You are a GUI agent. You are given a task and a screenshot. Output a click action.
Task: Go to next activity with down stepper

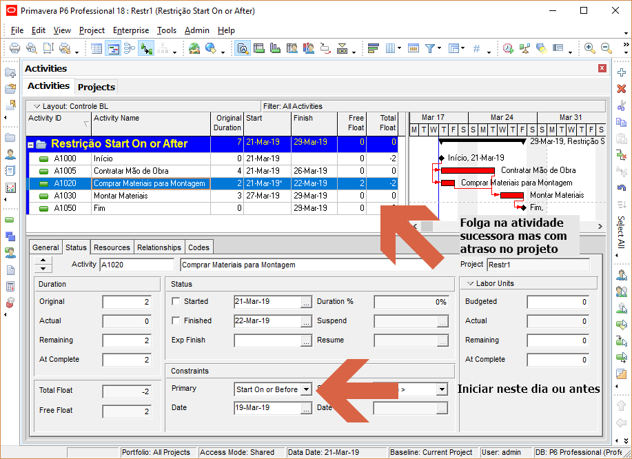coord(43,268)
